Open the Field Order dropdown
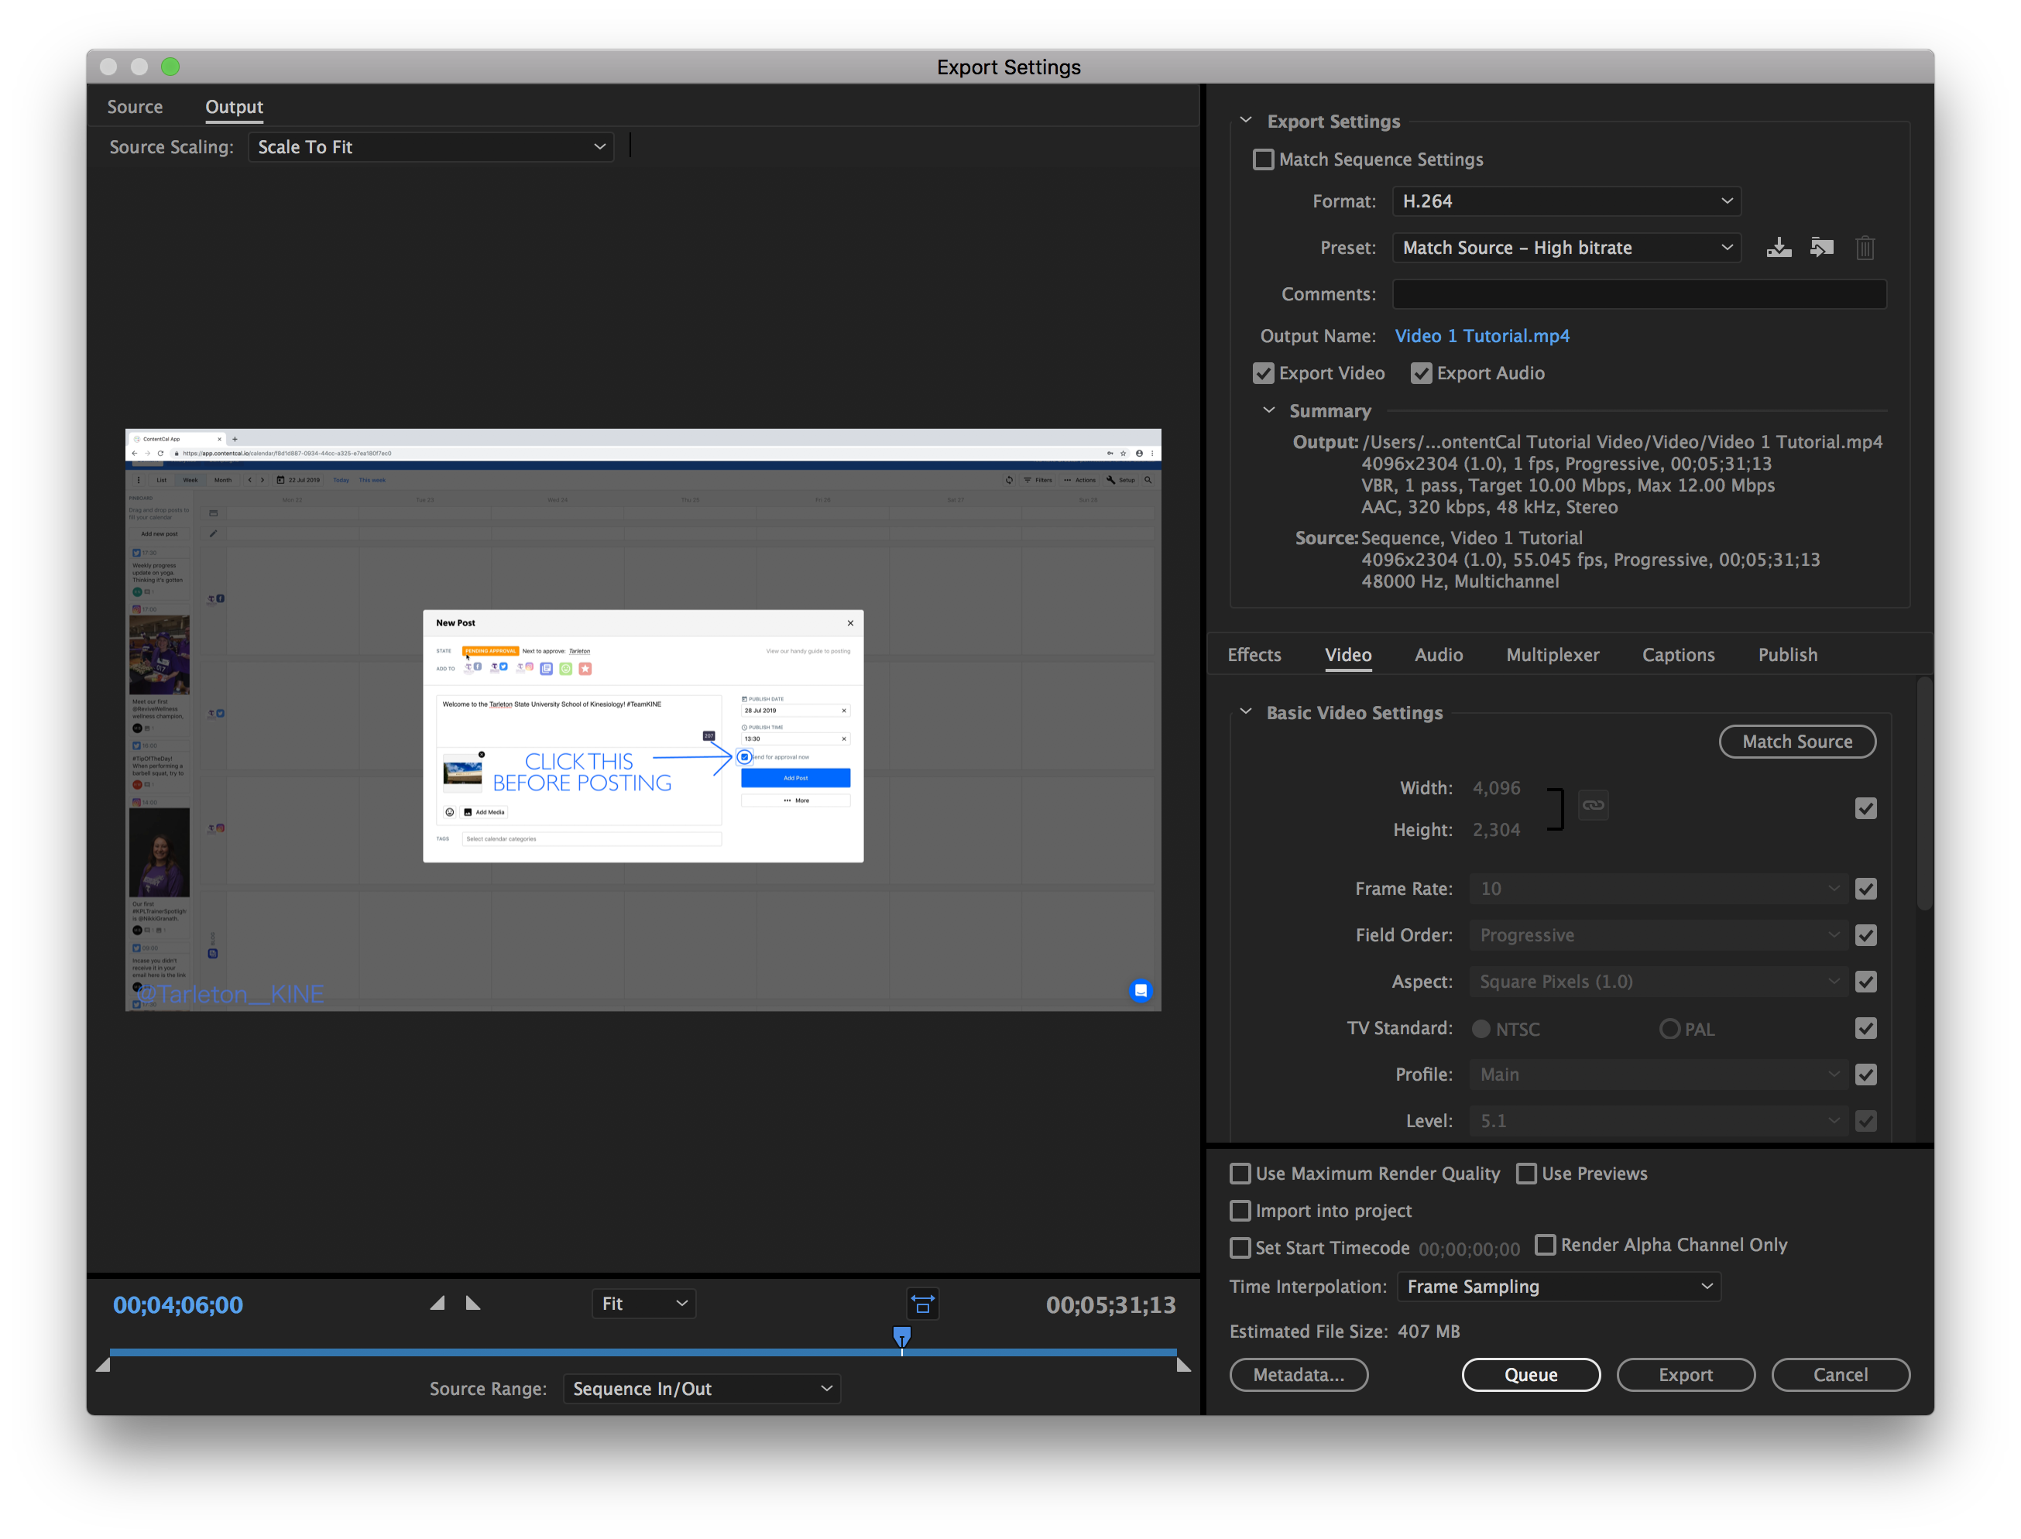Screen dimensions: 2021x1539 (1658, 935)
